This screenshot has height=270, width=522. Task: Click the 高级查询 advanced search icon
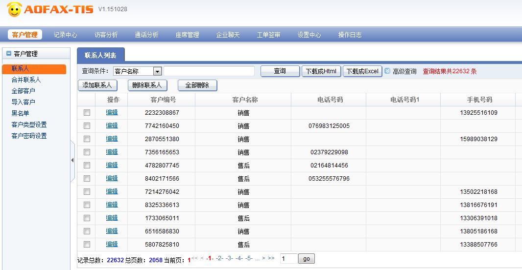click(x=387, y=71)
